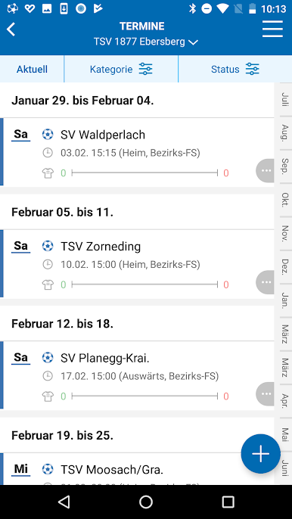Tap jersey icon in SV Waldperlach entry
Image resolution: width=292 pixels, height=519 pixels.
[x=48, y=173]
